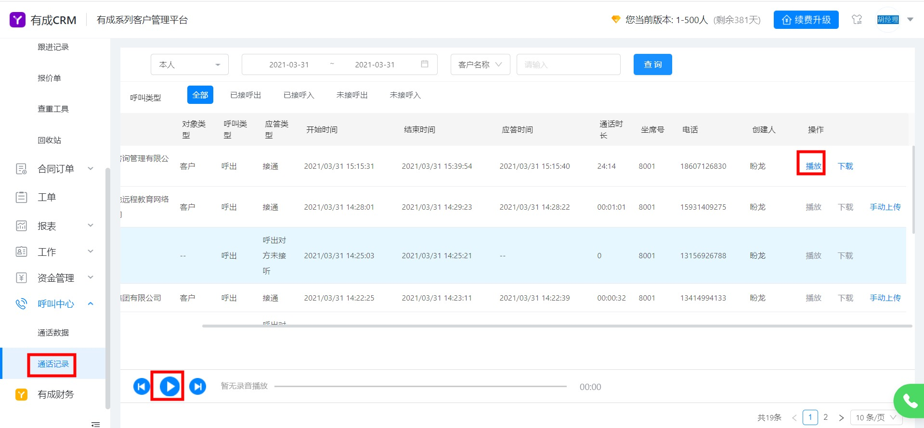924x428 pixels.
Task: Open 回收站 in sidebar
Action: point(49,140)
